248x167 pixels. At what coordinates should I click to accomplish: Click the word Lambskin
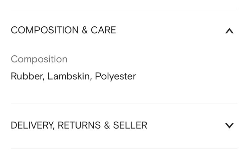tap(69, 76)
